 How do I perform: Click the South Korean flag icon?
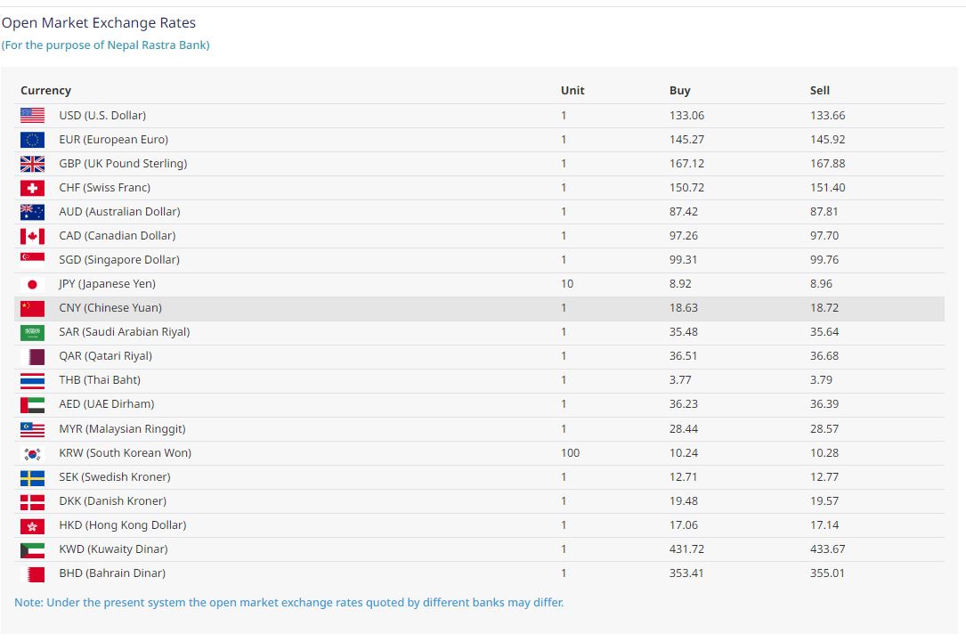(32, 453)
